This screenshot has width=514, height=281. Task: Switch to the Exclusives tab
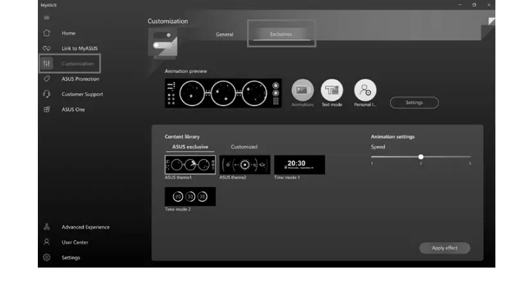tap(281, 34)
